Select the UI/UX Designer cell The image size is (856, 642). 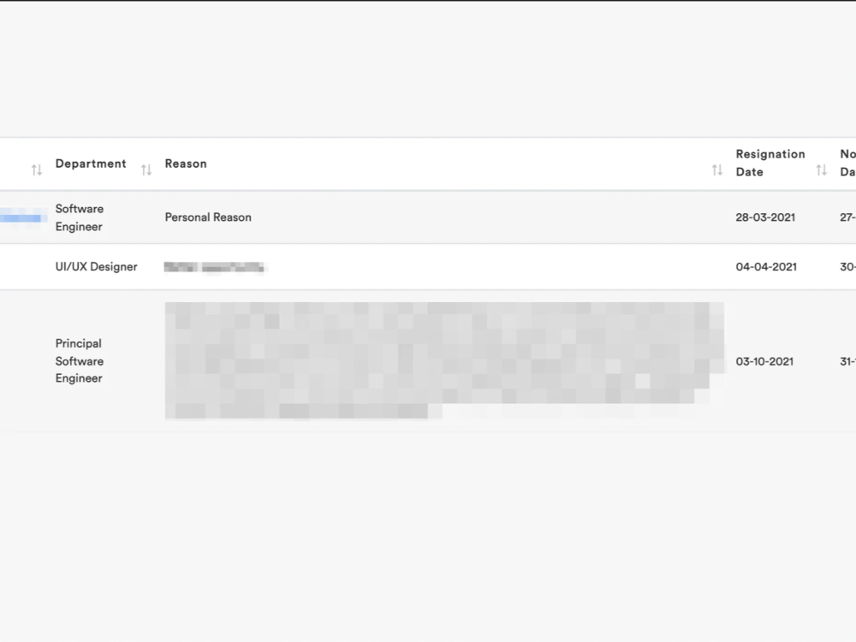96,266
